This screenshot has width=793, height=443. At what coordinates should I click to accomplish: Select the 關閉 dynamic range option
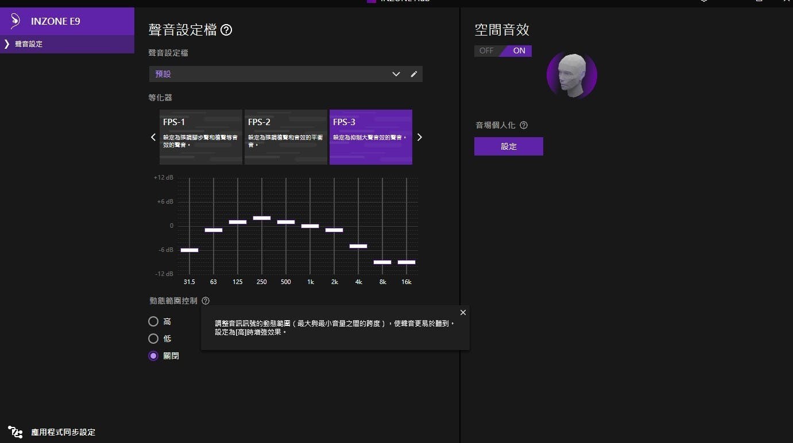[153, 356]
